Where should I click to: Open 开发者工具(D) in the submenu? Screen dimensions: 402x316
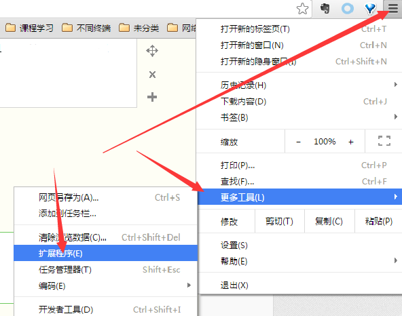tap(106, 309)
